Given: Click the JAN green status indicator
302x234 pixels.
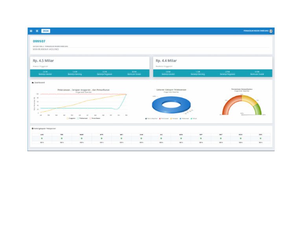Looking at the screenshot, I should click(x=42, y=138).
